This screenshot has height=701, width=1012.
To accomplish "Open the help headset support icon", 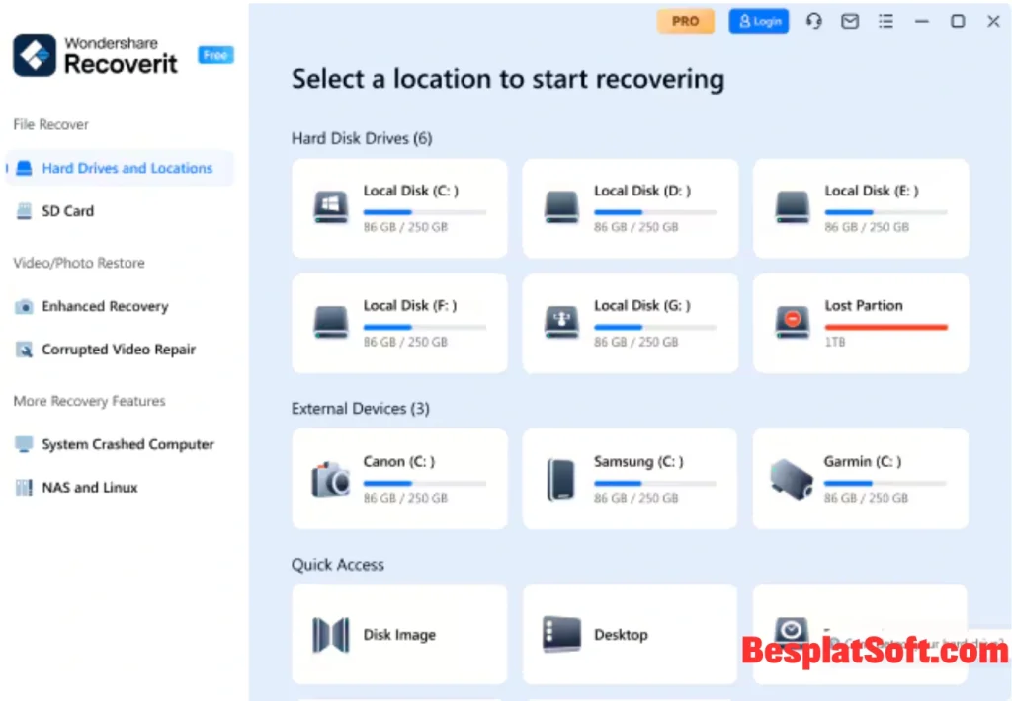I will tap(813, 21).
